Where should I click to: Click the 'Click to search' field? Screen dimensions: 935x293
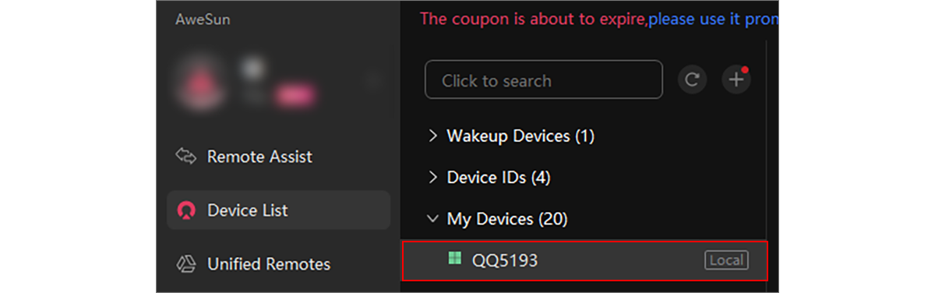544,79
